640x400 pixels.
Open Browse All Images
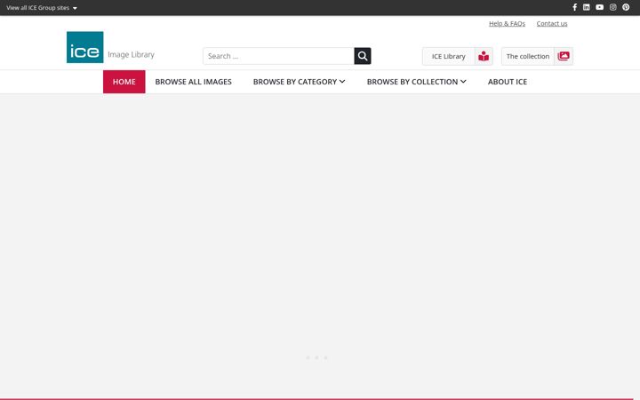coord(193,82)
